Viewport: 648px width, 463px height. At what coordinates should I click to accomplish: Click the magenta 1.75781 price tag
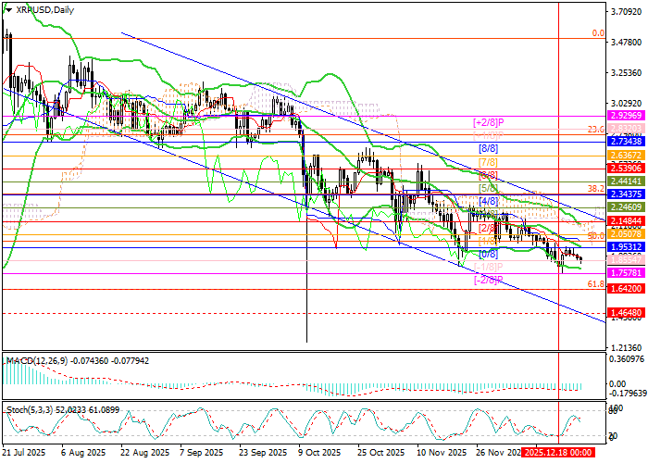[626, 274]
